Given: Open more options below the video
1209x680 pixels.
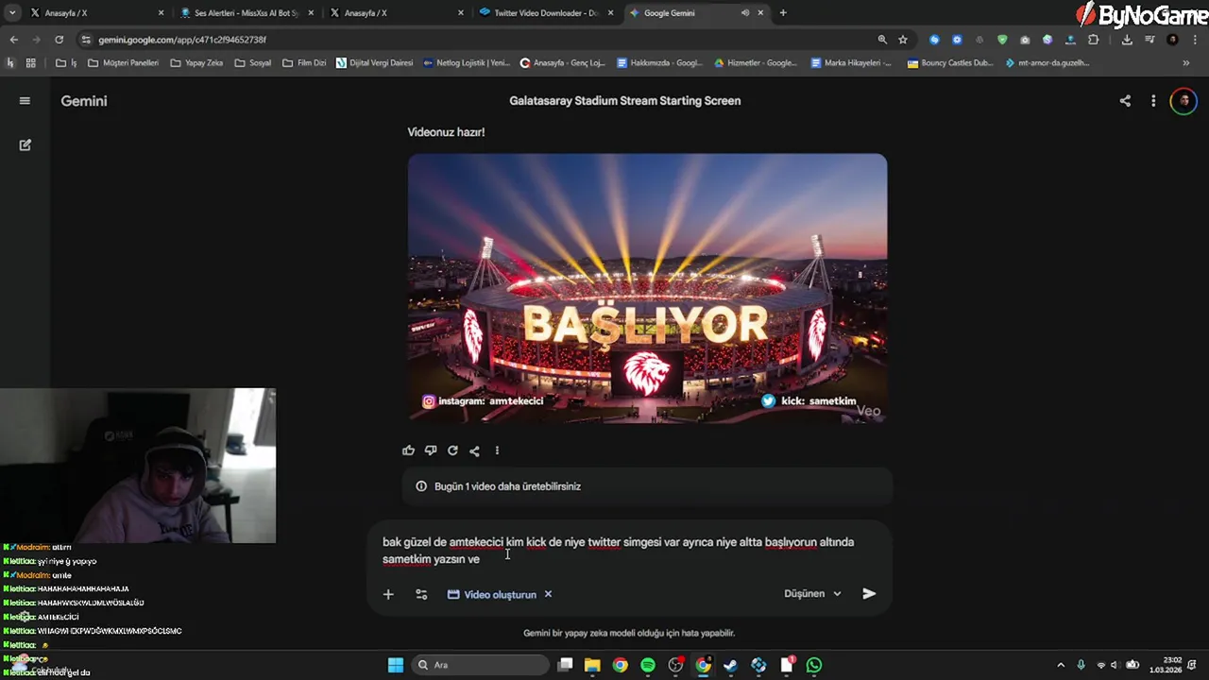Looking at the screenshot, I should point(497,450).
